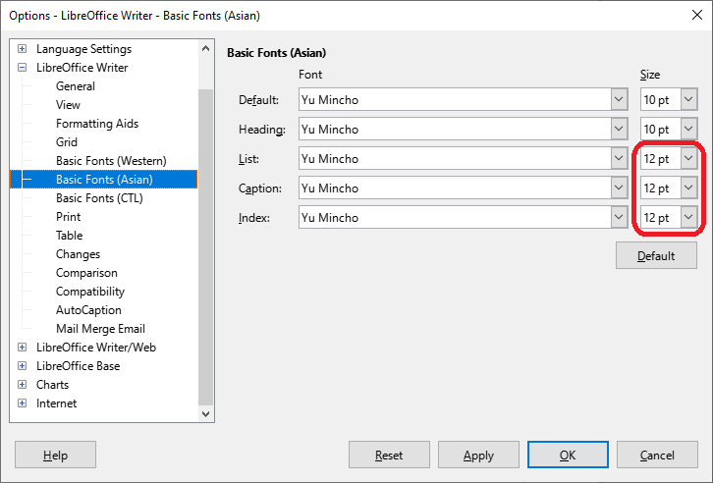
Task: Select Basic Fonts (Western) in the tree
Action: 111,161
